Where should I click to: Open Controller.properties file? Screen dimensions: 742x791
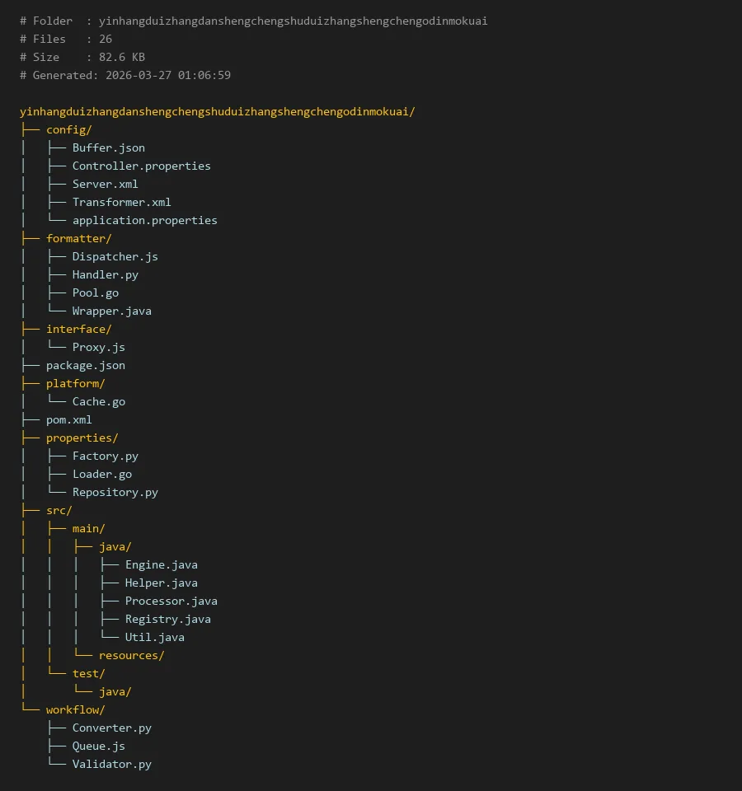pyautogui.click(x=141, y=166)
